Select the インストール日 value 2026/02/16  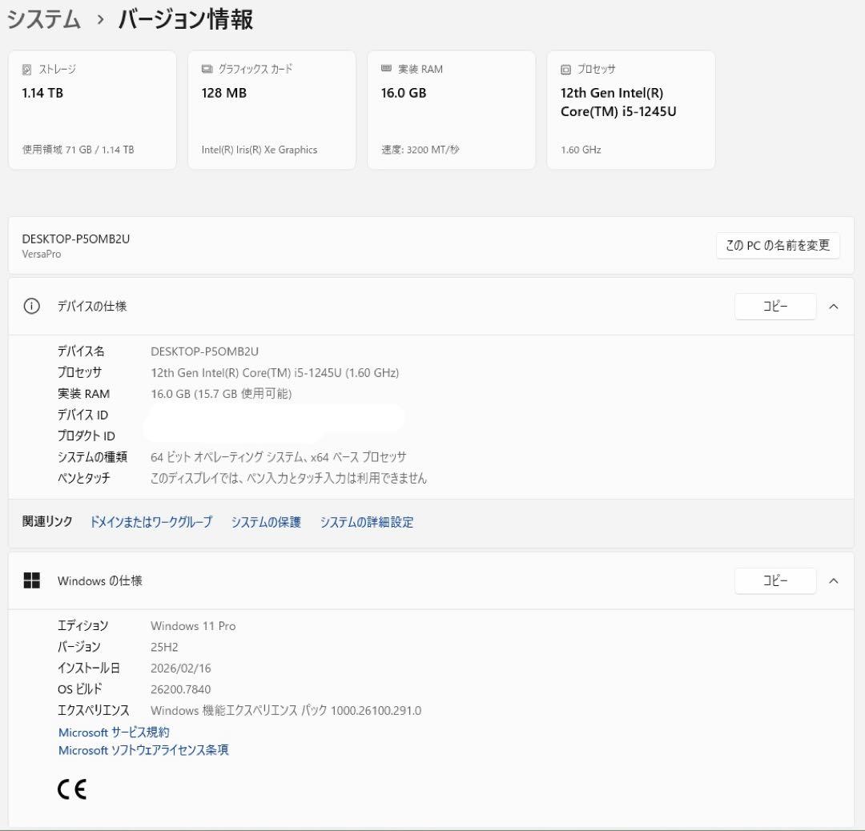[181, 668]
